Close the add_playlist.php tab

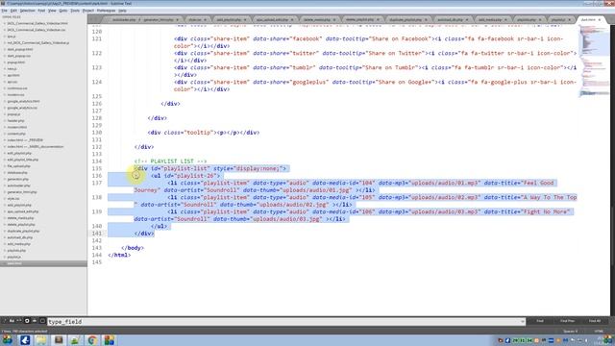click(245, 19)
